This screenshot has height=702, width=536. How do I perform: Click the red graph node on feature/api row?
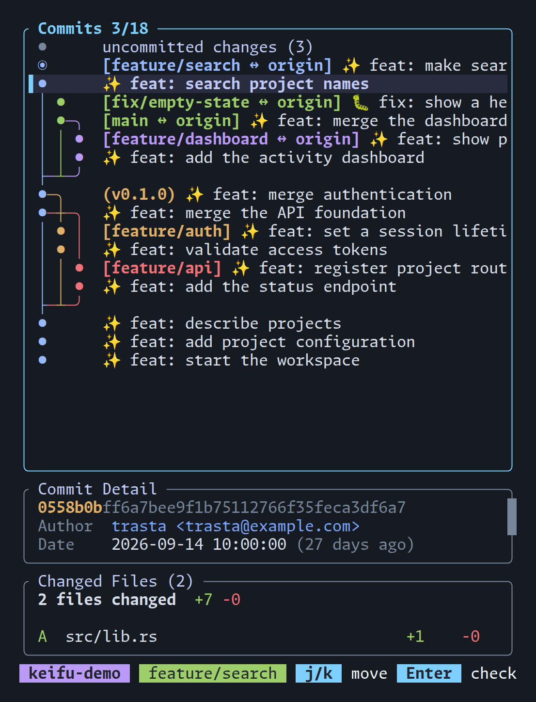pos(79,268)
